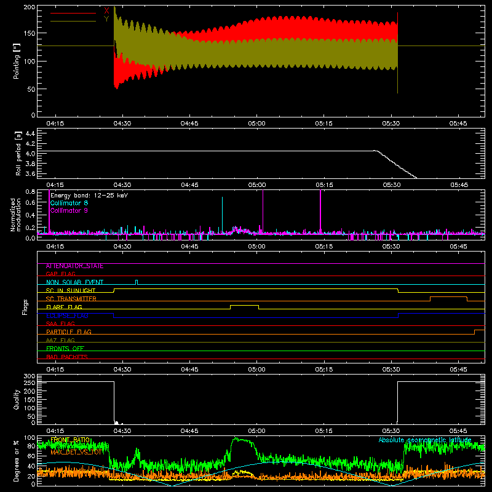
Task: Click the raised SC_TRANSMITTER segment near 05:45
Action: [448, 297]
